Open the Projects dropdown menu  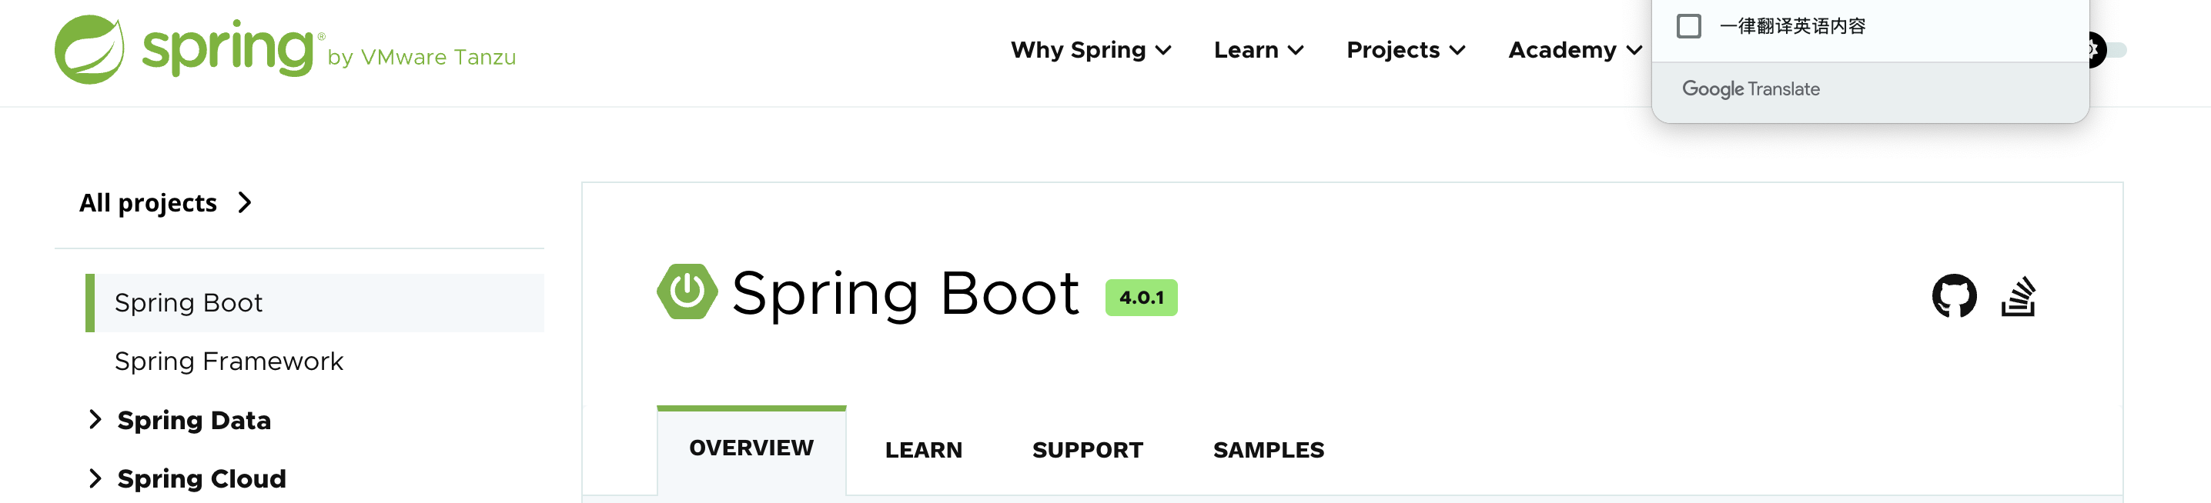(x=1405, y=51)
